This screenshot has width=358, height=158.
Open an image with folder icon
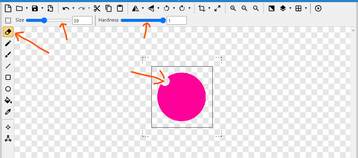click(x=19, y=9)
